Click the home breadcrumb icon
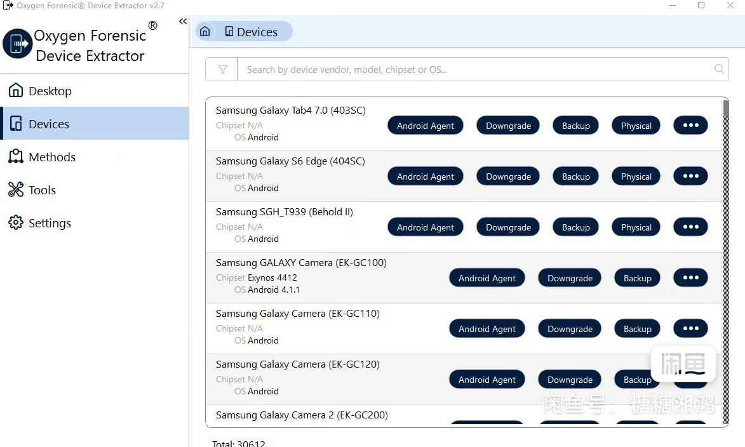745x447 pixels. tap(205, 31)
